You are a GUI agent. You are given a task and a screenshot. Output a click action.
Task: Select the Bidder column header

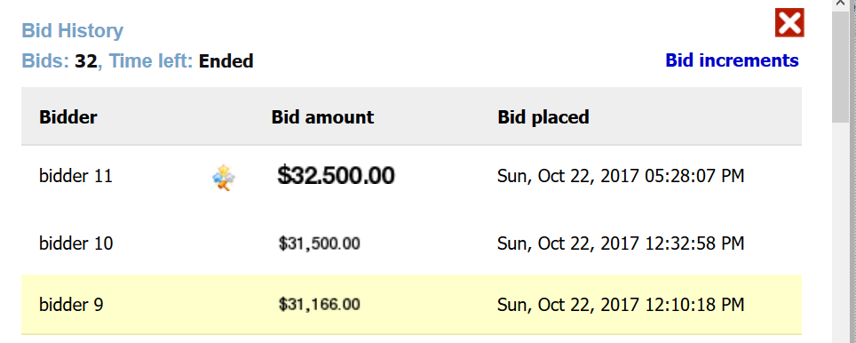pyautogui.click(x=68, y=117)
